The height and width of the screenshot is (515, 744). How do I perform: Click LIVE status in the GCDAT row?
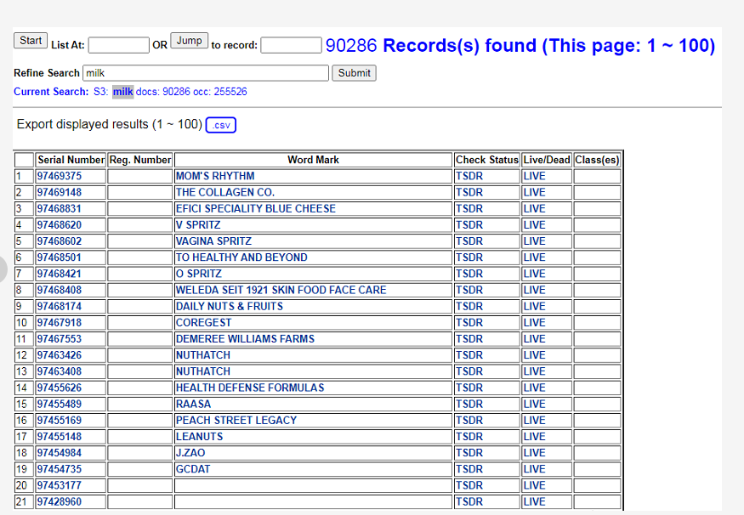click(x=534, y=469)
